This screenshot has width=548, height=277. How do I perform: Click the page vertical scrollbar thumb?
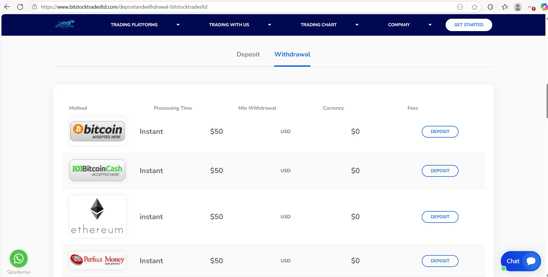point(547,101)
